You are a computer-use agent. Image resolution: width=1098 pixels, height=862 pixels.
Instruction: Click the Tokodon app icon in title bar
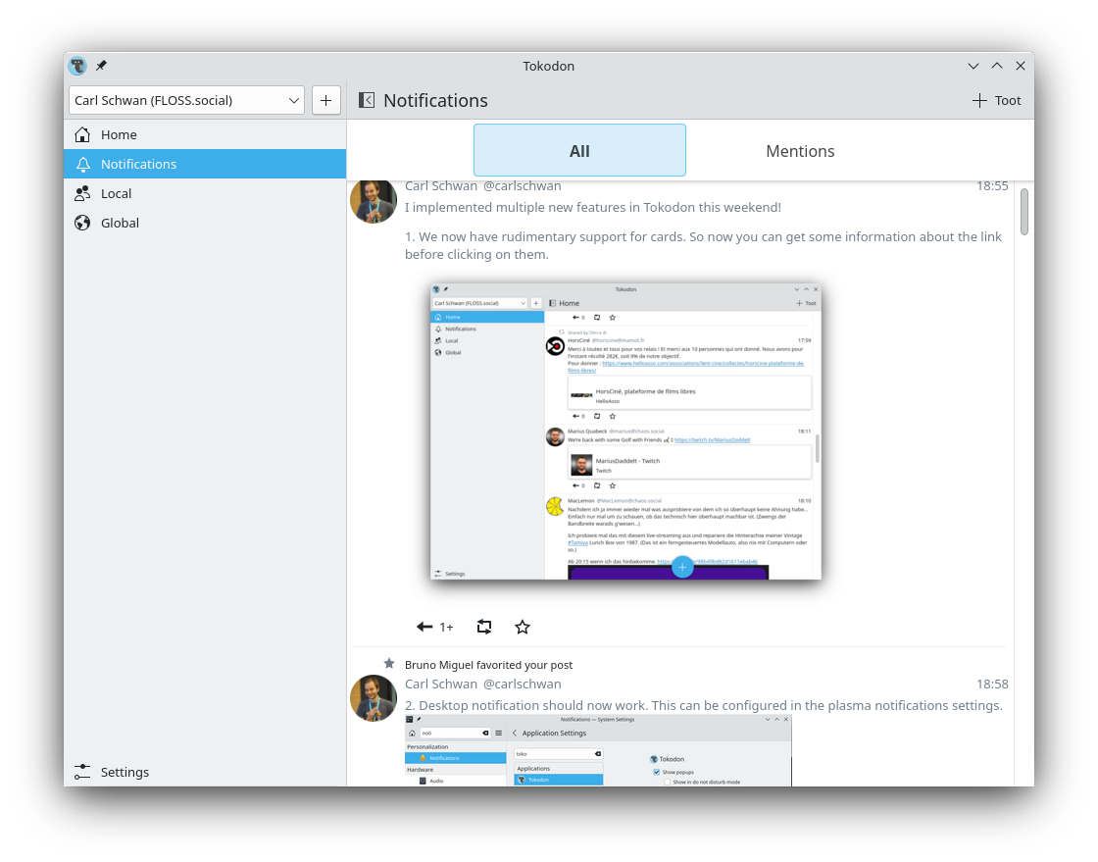77,66
